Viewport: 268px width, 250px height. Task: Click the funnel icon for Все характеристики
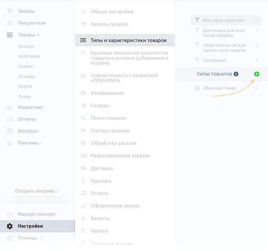(197, 20)
